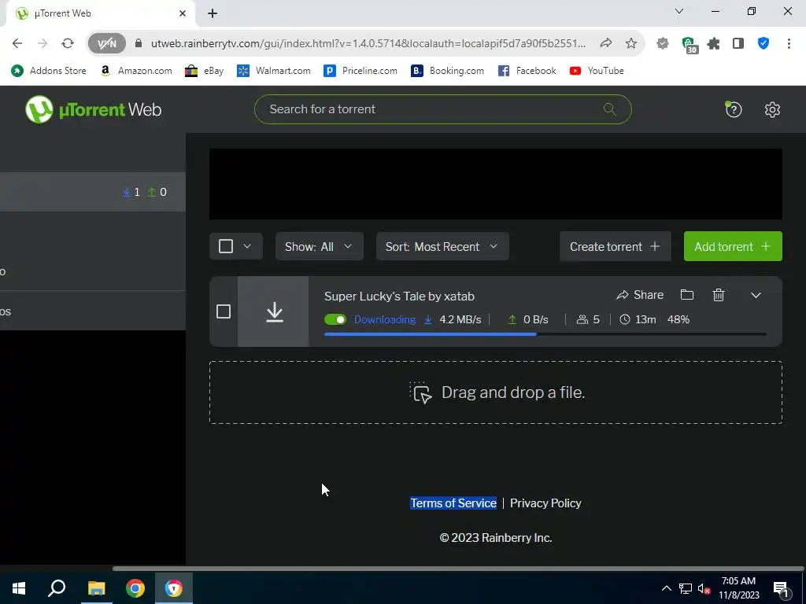Click the Create torrent button
The height and width of the screenshot is (604, 806).
(616, 246)
